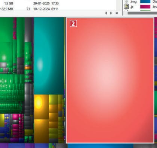The height and width of the screenshot is (148, 157).
Task: Click the .js file type icon
Action: tap(126, 7)
